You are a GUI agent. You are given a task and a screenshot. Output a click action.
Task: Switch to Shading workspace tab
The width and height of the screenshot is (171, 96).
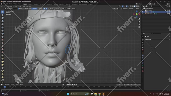(56, 4)
